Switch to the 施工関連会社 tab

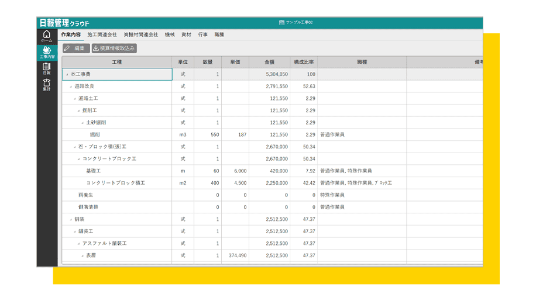(102, 35)
